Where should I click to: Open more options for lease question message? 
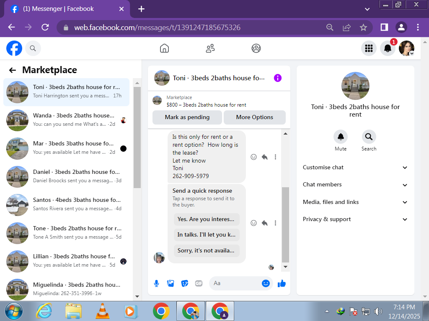coord(275,157)
